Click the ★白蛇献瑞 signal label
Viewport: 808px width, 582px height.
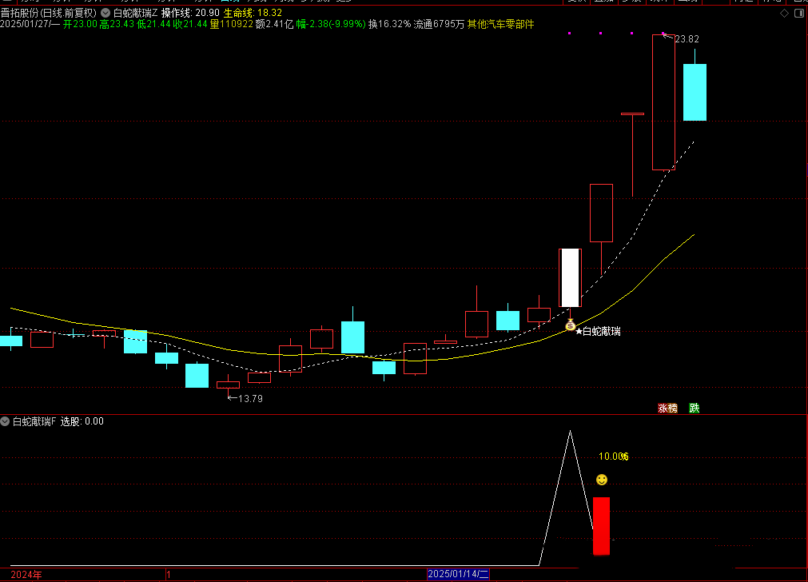(x=598, y=332)
